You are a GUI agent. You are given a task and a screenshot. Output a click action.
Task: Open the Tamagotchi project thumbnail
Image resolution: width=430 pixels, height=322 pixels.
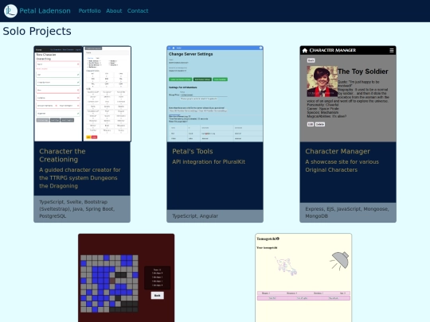point(303,277)
